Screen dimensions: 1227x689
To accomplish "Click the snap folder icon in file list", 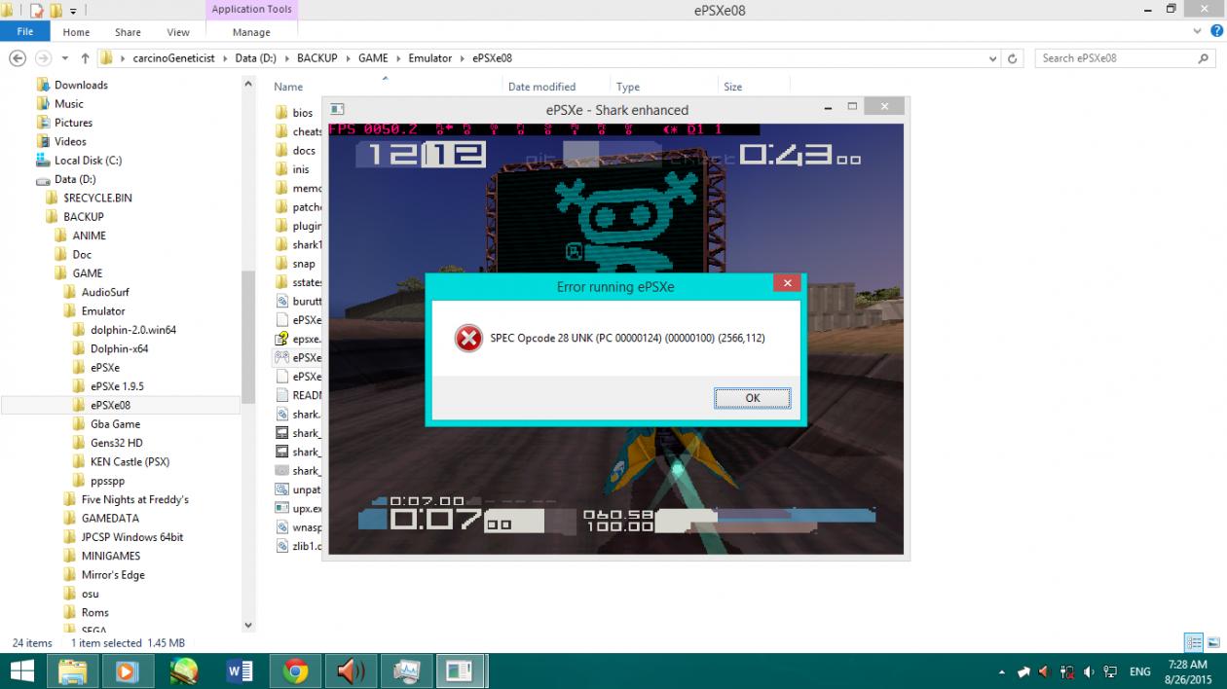I will [281, 264].
